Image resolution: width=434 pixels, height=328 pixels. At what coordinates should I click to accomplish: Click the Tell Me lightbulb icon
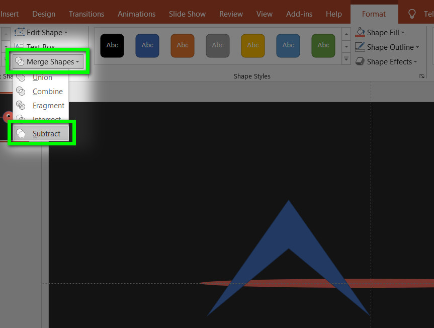412,14
